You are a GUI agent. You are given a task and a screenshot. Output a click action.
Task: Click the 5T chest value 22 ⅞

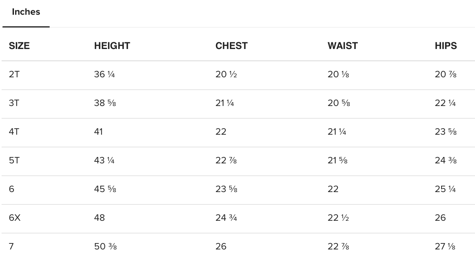point(226,161)
